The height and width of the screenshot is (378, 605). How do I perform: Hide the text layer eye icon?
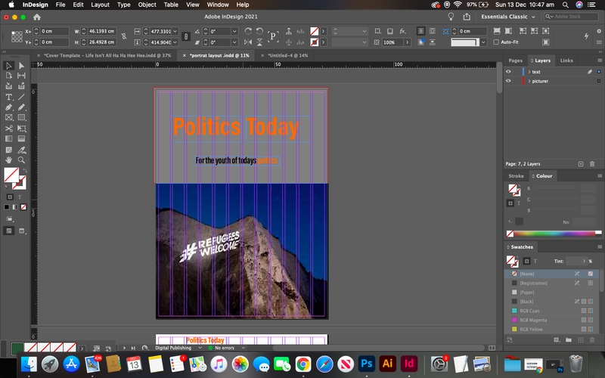click(508, 72)
